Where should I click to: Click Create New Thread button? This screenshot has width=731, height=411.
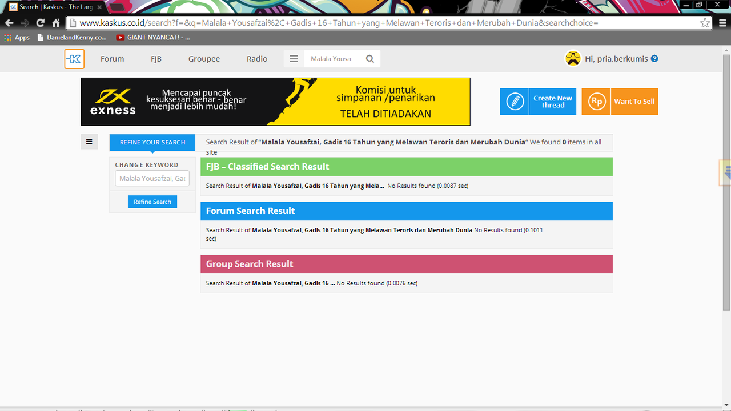point(538,102)
